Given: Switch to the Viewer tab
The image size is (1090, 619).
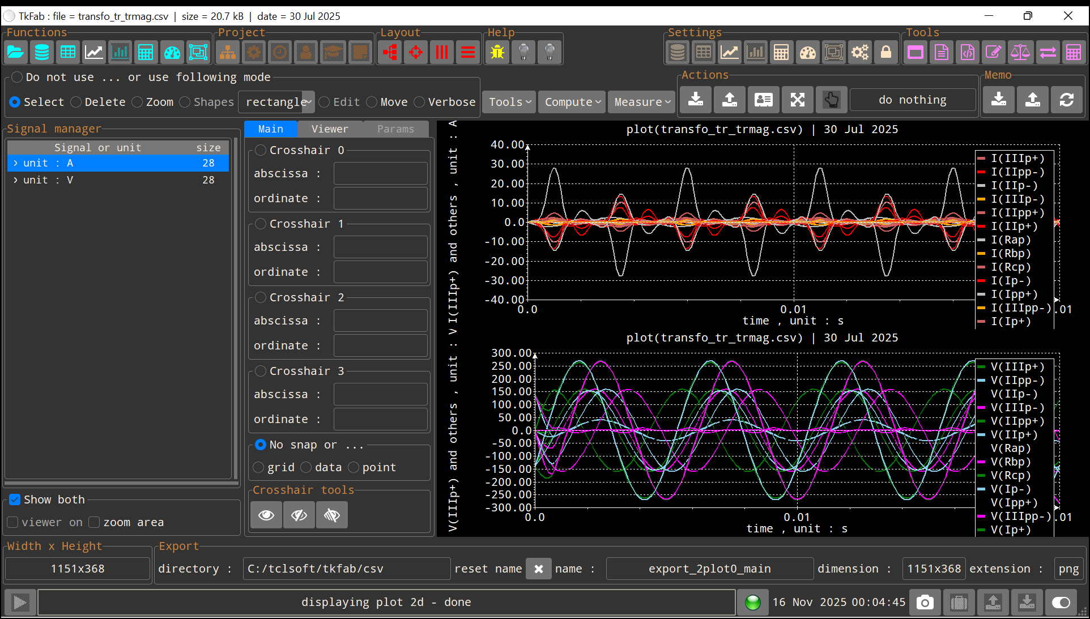Looking at the screenshot, I should pyautogui.click(x=330, y=129).
